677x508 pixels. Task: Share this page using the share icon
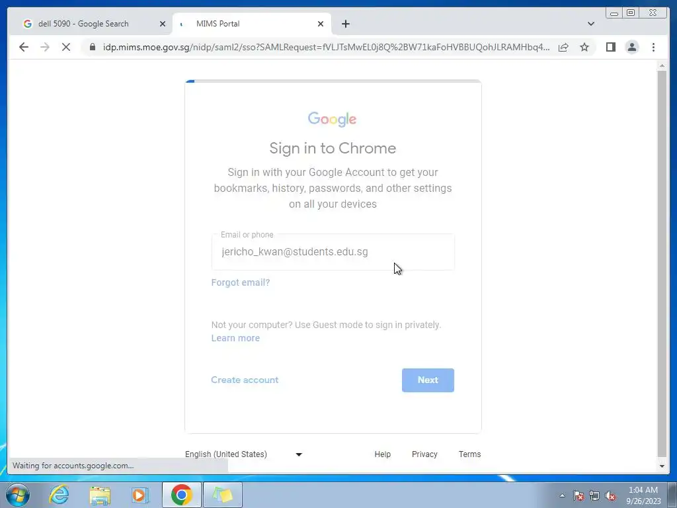pyautogui.click(x=563, y=47)
